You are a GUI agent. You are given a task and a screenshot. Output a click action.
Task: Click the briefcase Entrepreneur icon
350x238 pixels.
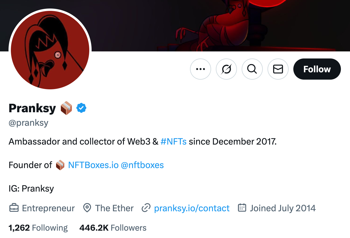(x=14, y=208)
